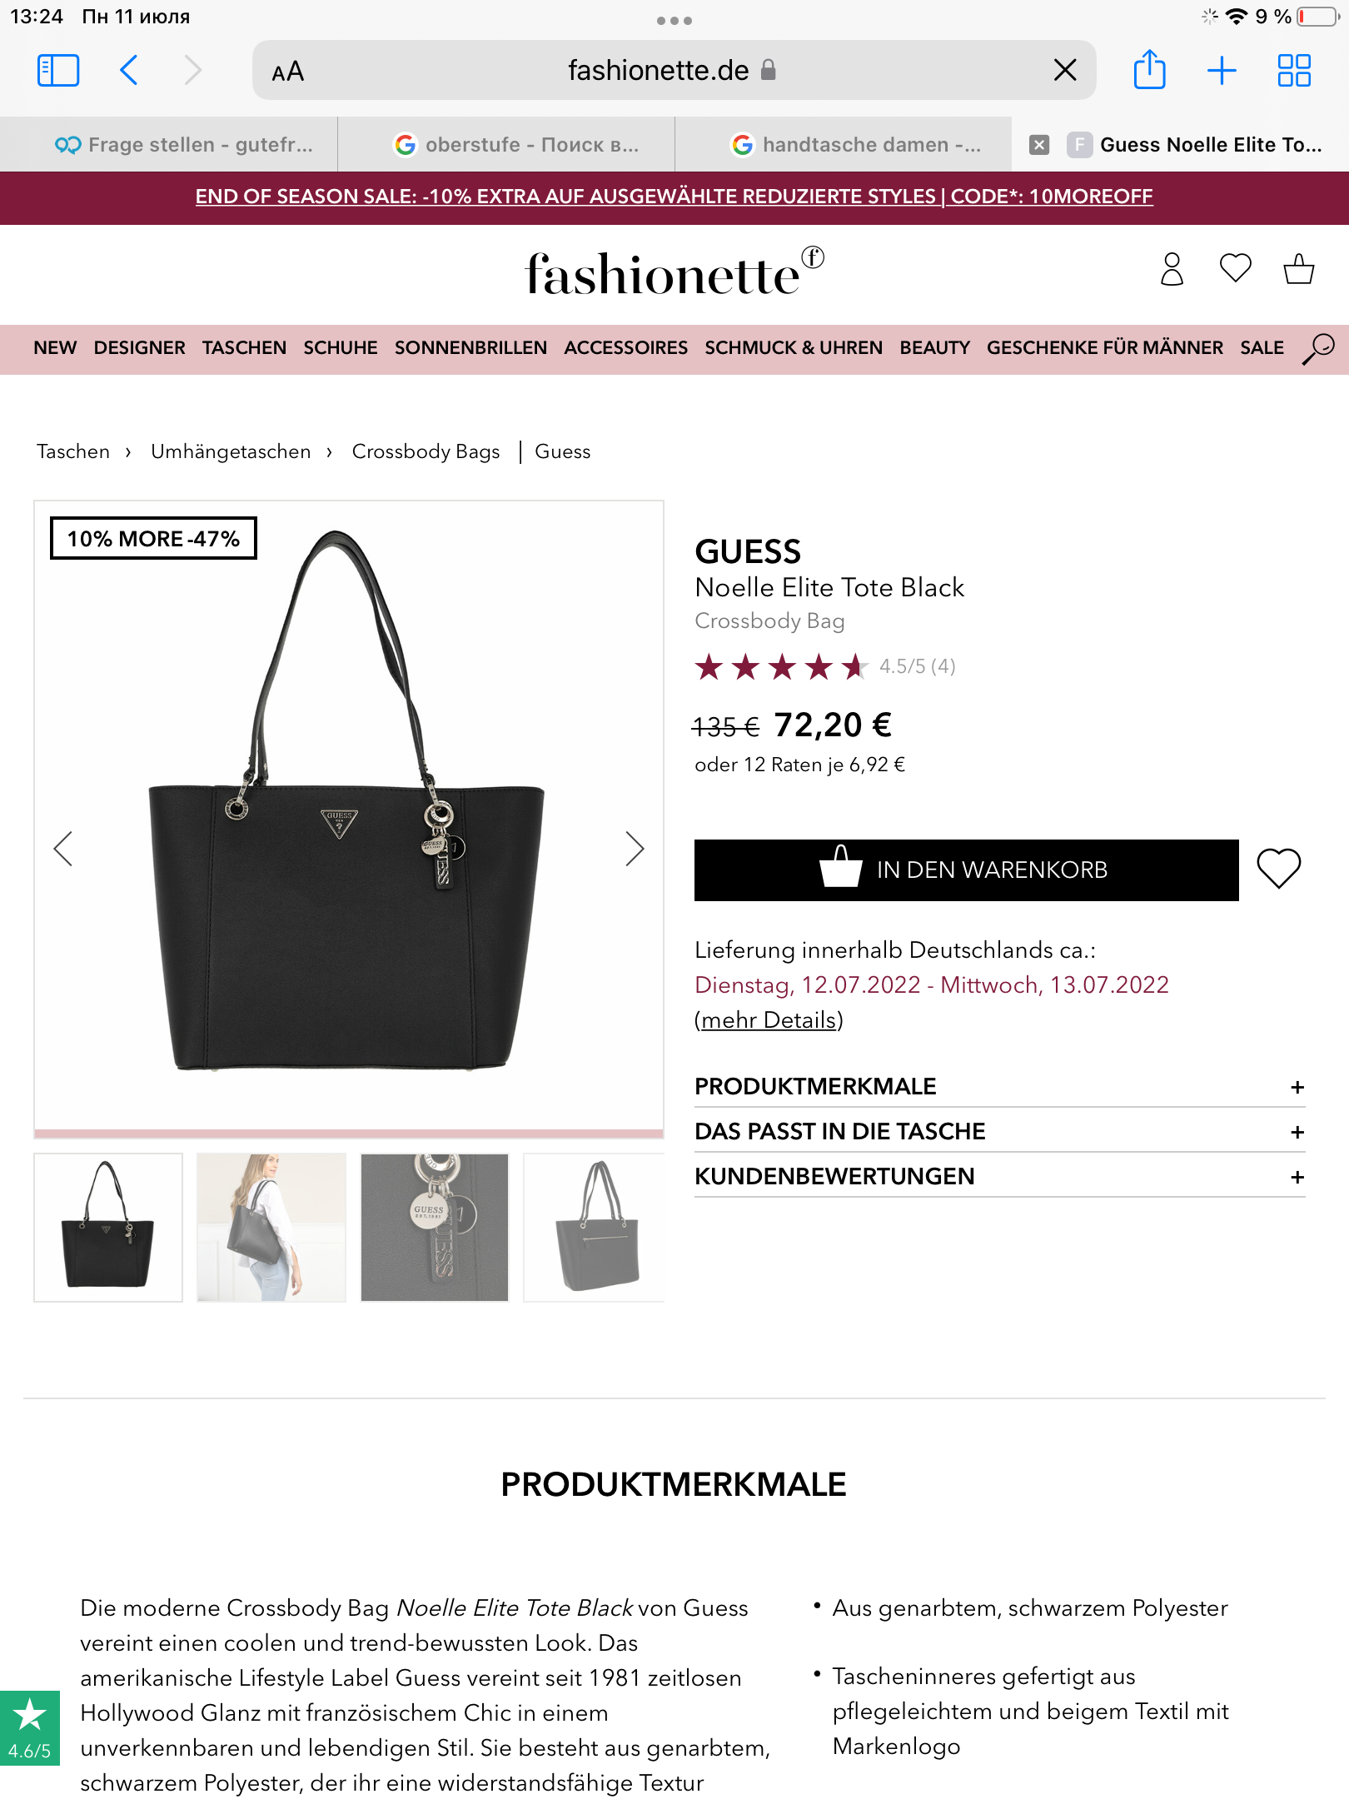Screen dimensions: 1349x1799
Task: Go back with Safari back arrow
Action: pos(129,71)
